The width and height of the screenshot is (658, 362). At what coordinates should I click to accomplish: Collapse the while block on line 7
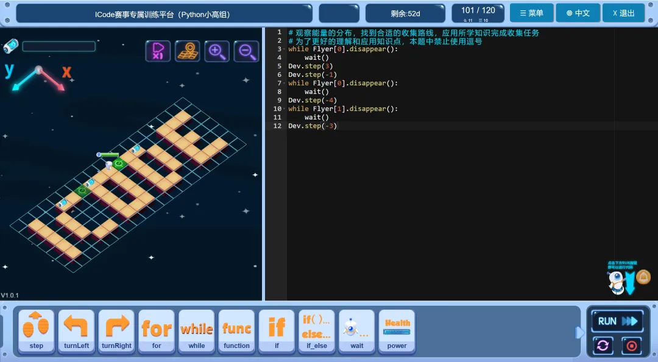[x=285, y=83]
